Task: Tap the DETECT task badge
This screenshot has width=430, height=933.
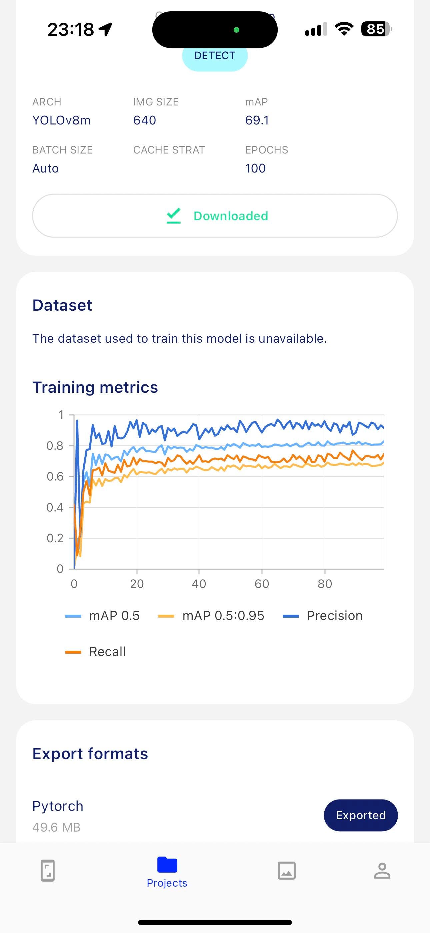Action: coord(215,55)
